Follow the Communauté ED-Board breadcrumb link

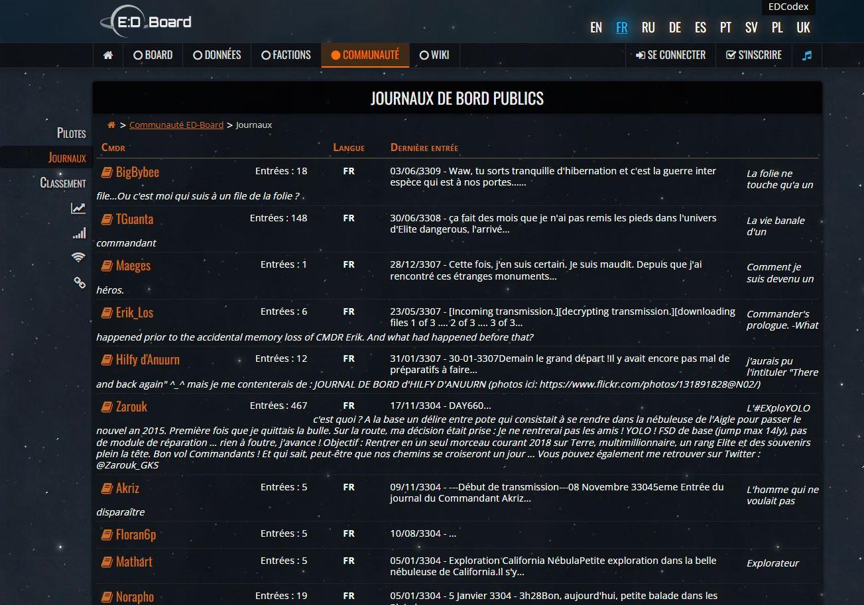176,125
